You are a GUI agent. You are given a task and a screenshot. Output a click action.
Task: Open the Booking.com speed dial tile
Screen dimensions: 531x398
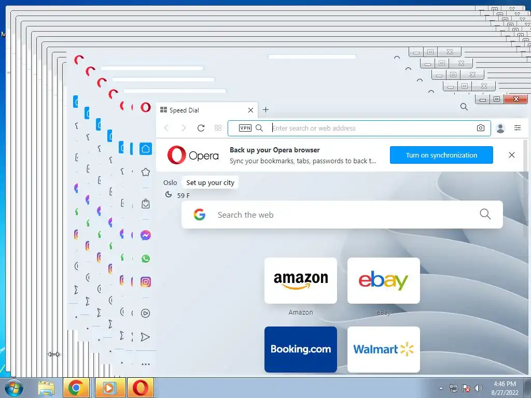[x=301, y=349]
